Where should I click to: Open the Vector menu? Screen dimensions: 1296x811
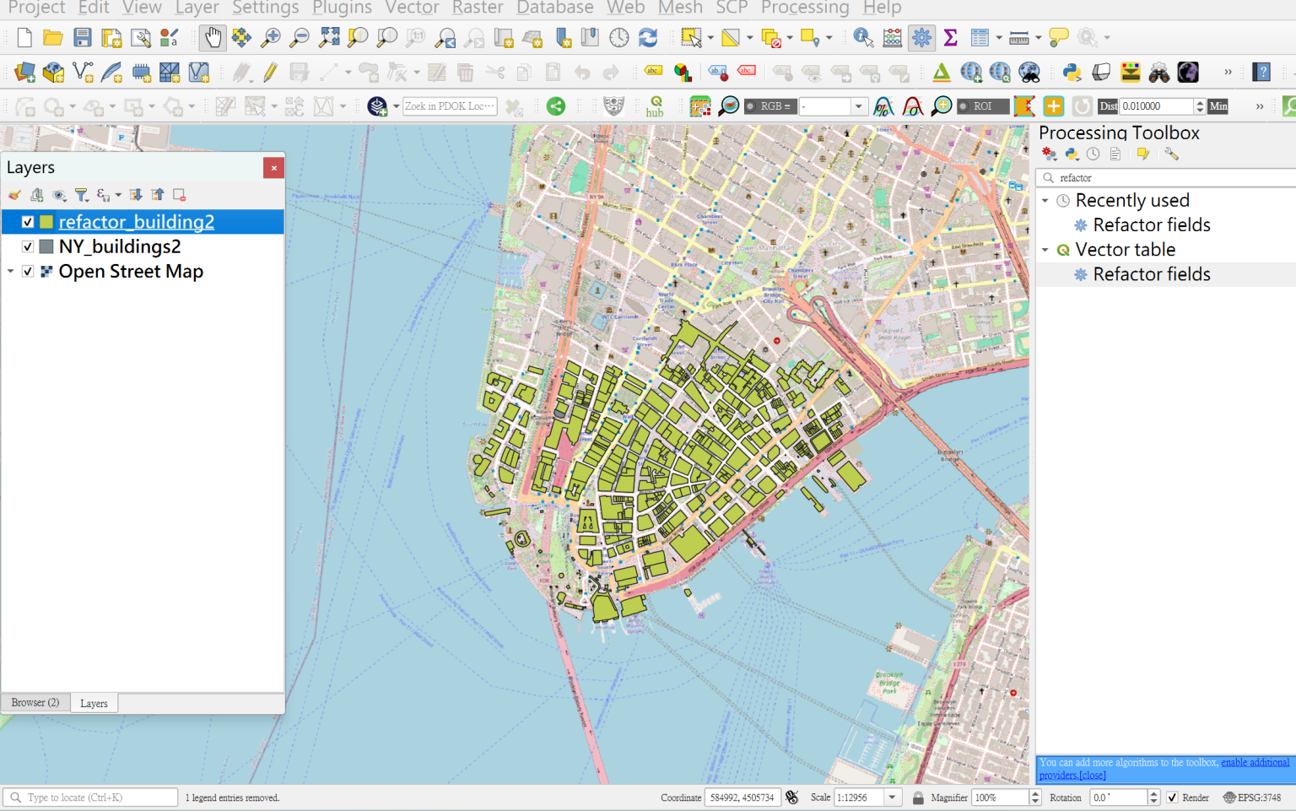coord(411,8)
